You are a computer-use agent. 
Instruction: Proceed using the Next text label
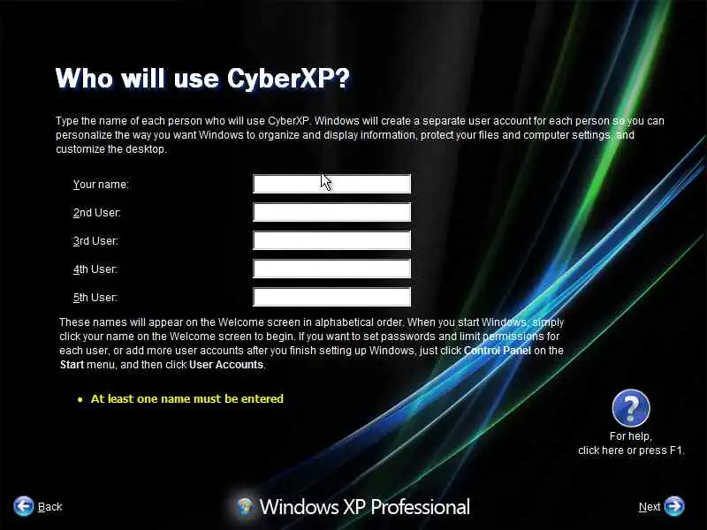click(650, 507)
